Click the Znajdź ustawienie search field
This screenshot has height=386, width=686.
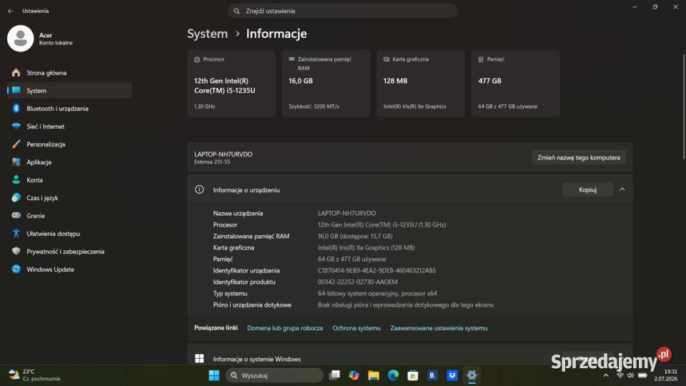(x=343, y=11)
